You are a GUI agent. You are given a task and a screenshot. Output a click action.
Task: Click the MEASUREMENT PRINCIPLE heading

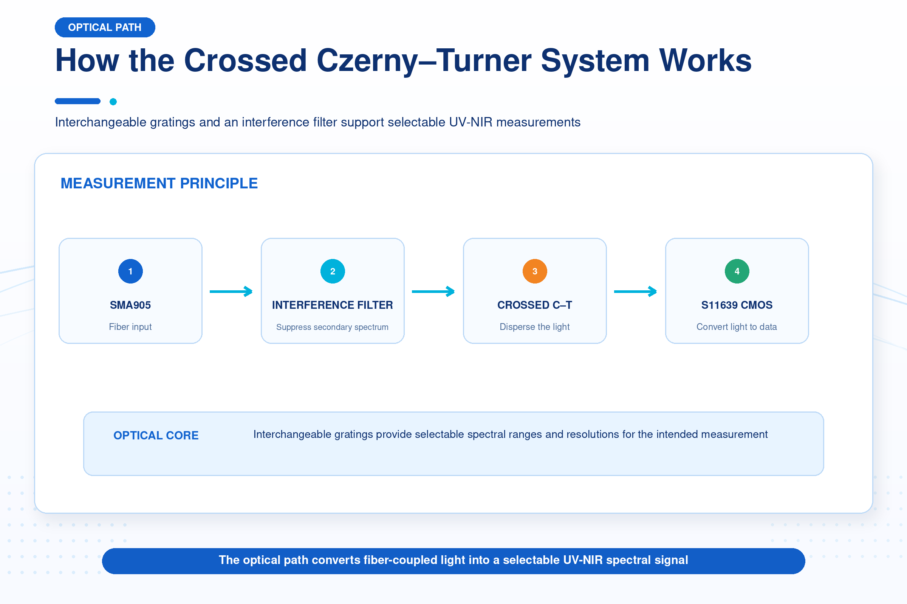[159, 183]
